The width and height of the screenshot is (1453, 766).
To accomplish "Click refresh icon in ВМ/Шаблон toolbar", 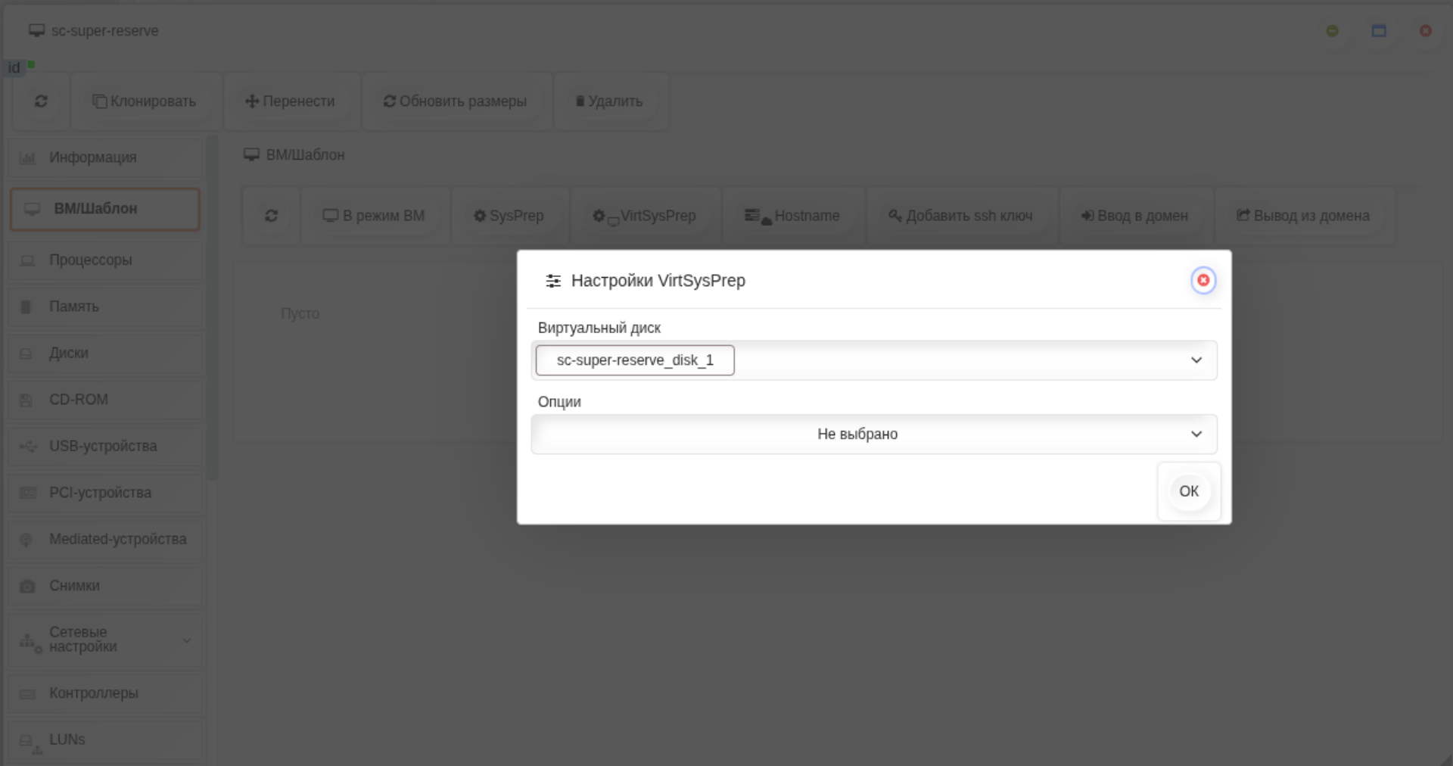I will pyautogui.click(x=271, y=216).
